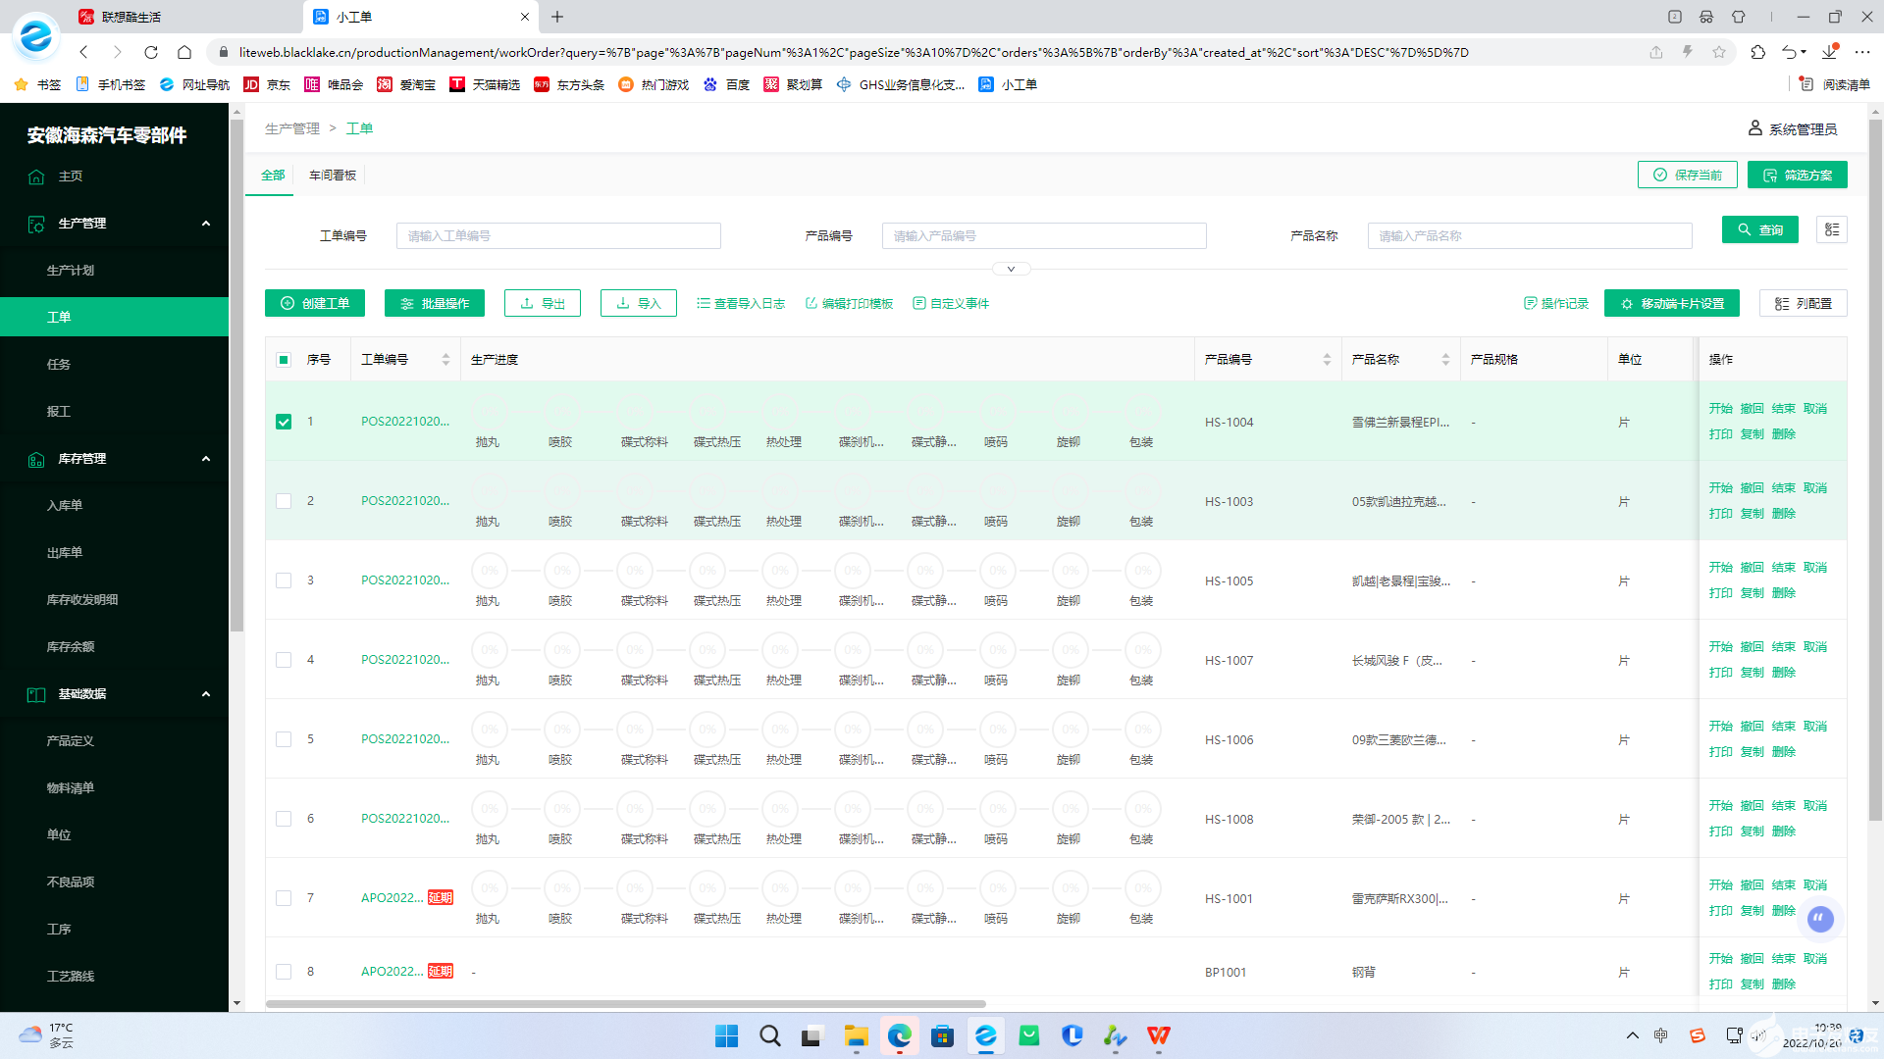Check the checkbox for row 7

tap(284, 898)
